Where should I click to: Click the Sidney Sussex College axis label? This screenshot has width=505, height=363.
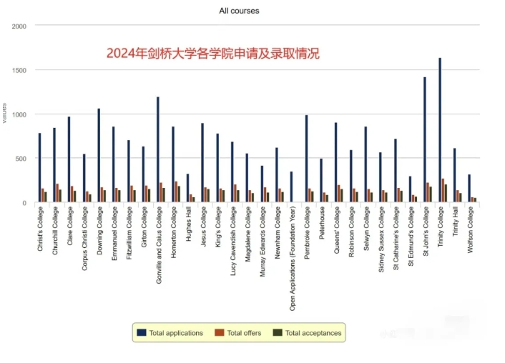click(381, 239)
